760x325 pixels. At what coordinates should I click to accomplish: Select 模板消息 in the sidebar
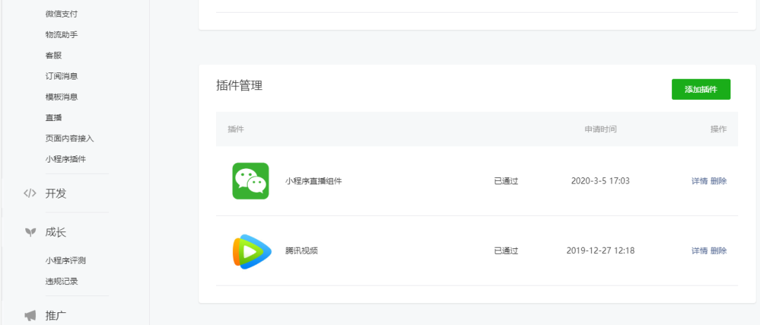61,97
